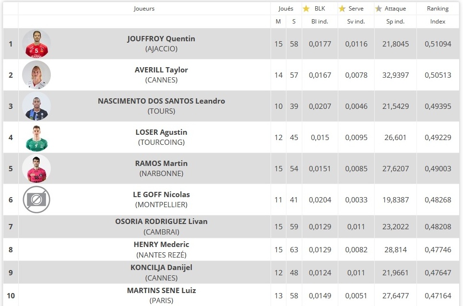
Task: Select HENRY Mederic player name
Action: [x=161, y=244]
